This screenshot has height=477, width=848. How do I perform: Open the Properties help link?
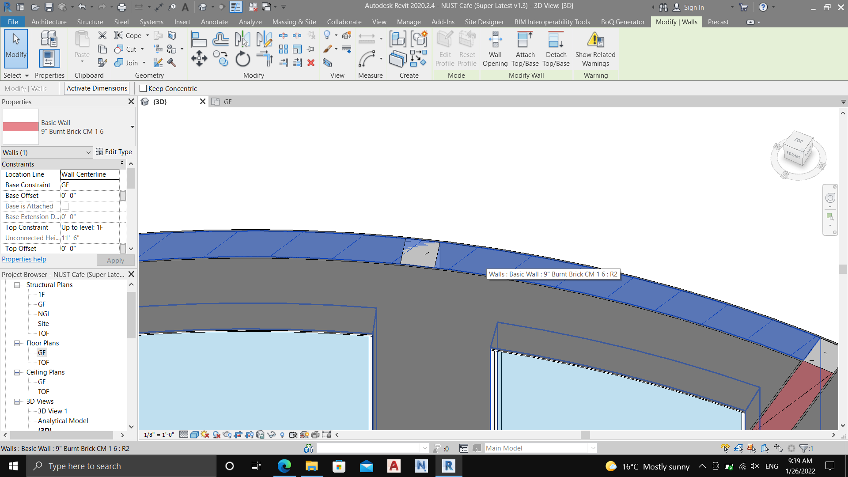click(24, 259)
